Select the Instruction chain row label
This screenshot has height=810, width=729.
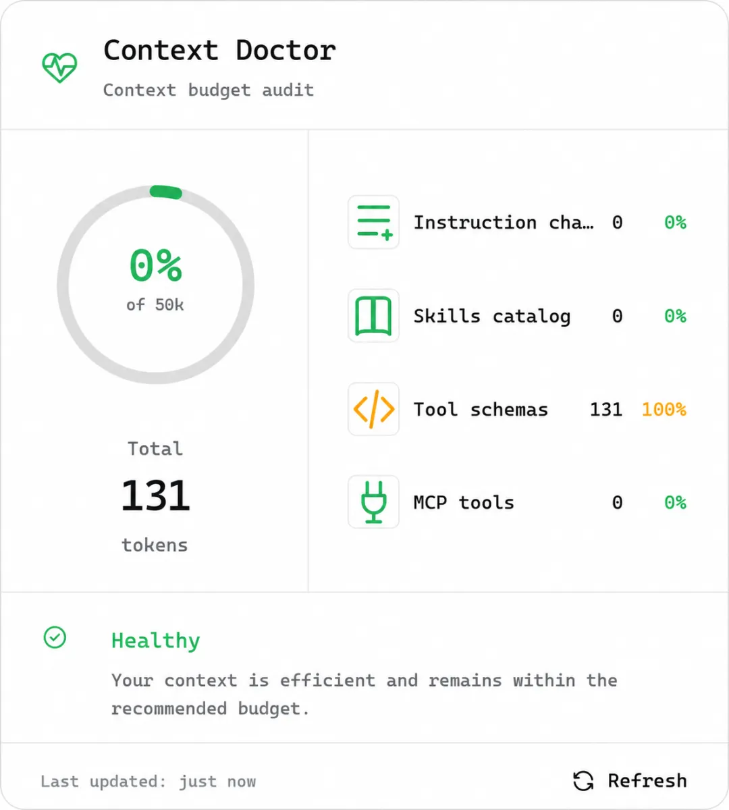504,222
